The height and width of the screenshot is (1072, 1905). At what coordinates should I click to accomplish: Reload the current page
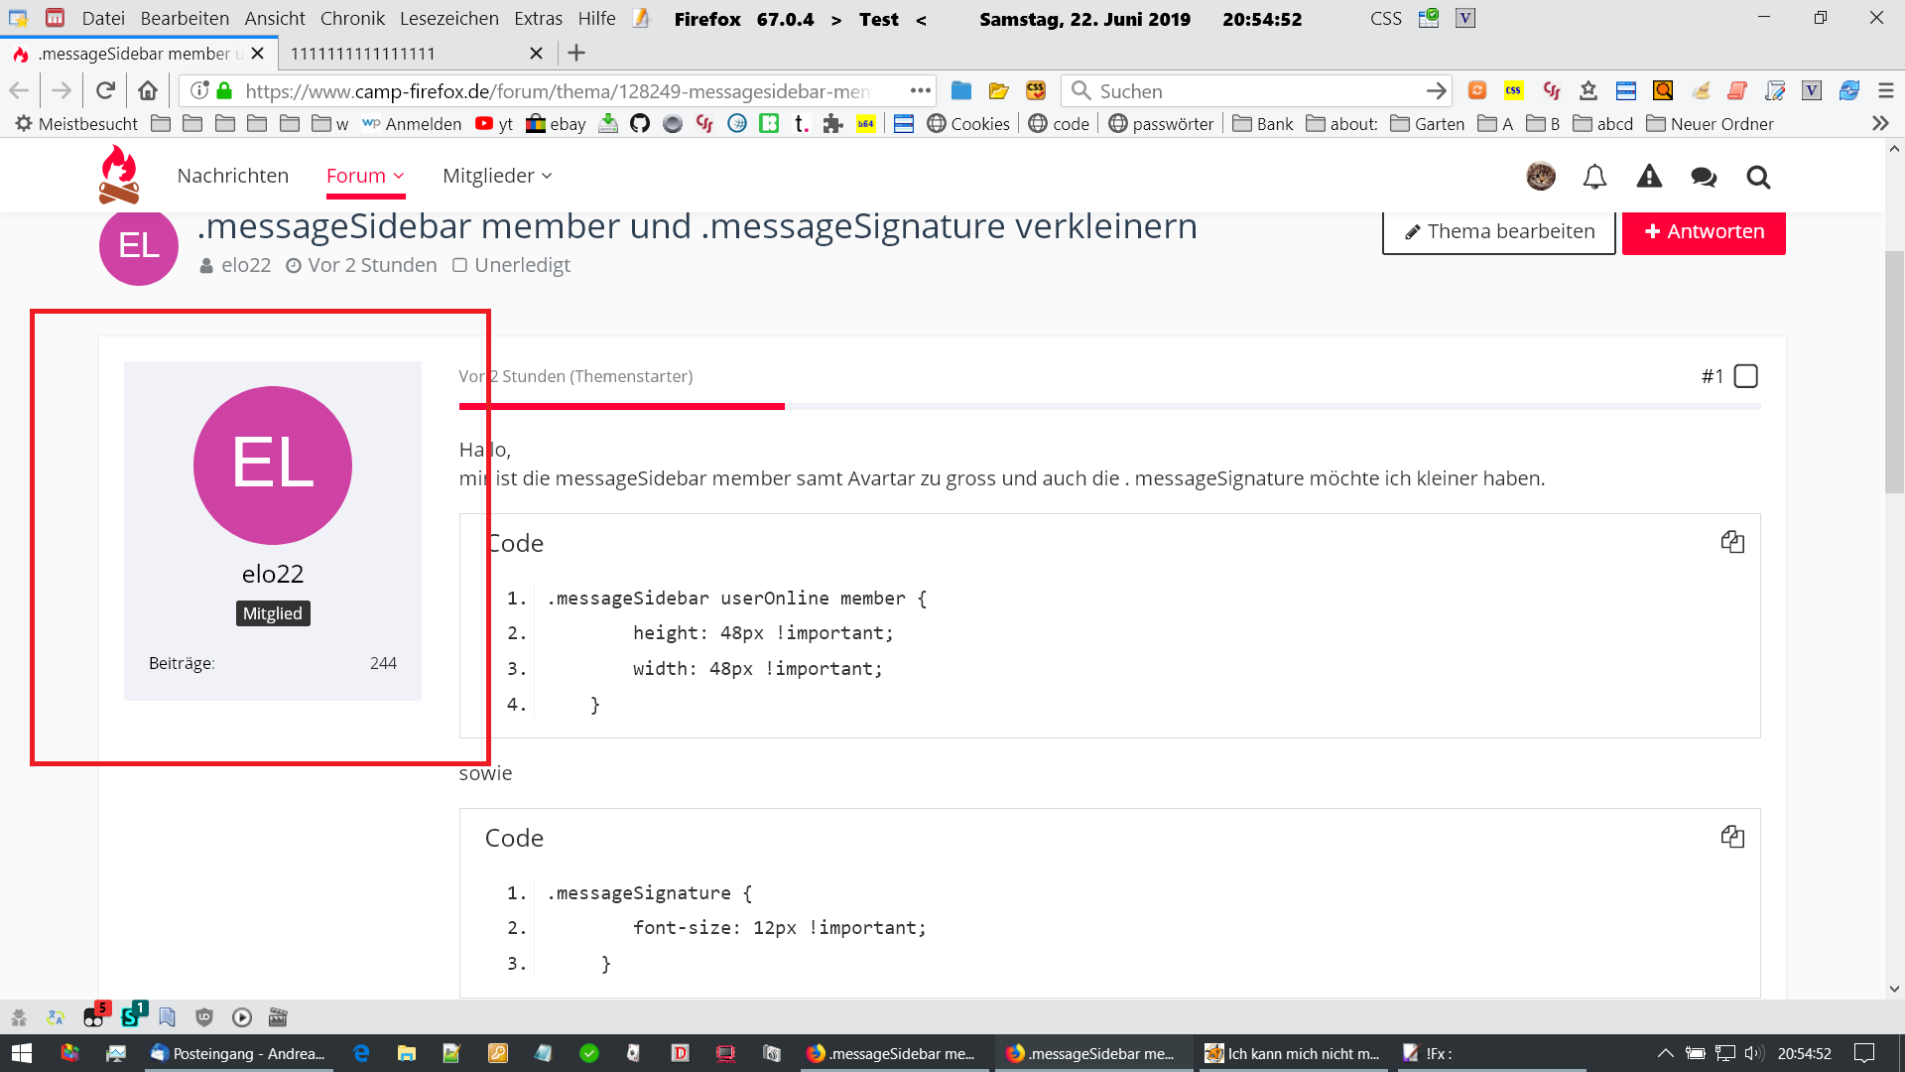pos(105,91)
